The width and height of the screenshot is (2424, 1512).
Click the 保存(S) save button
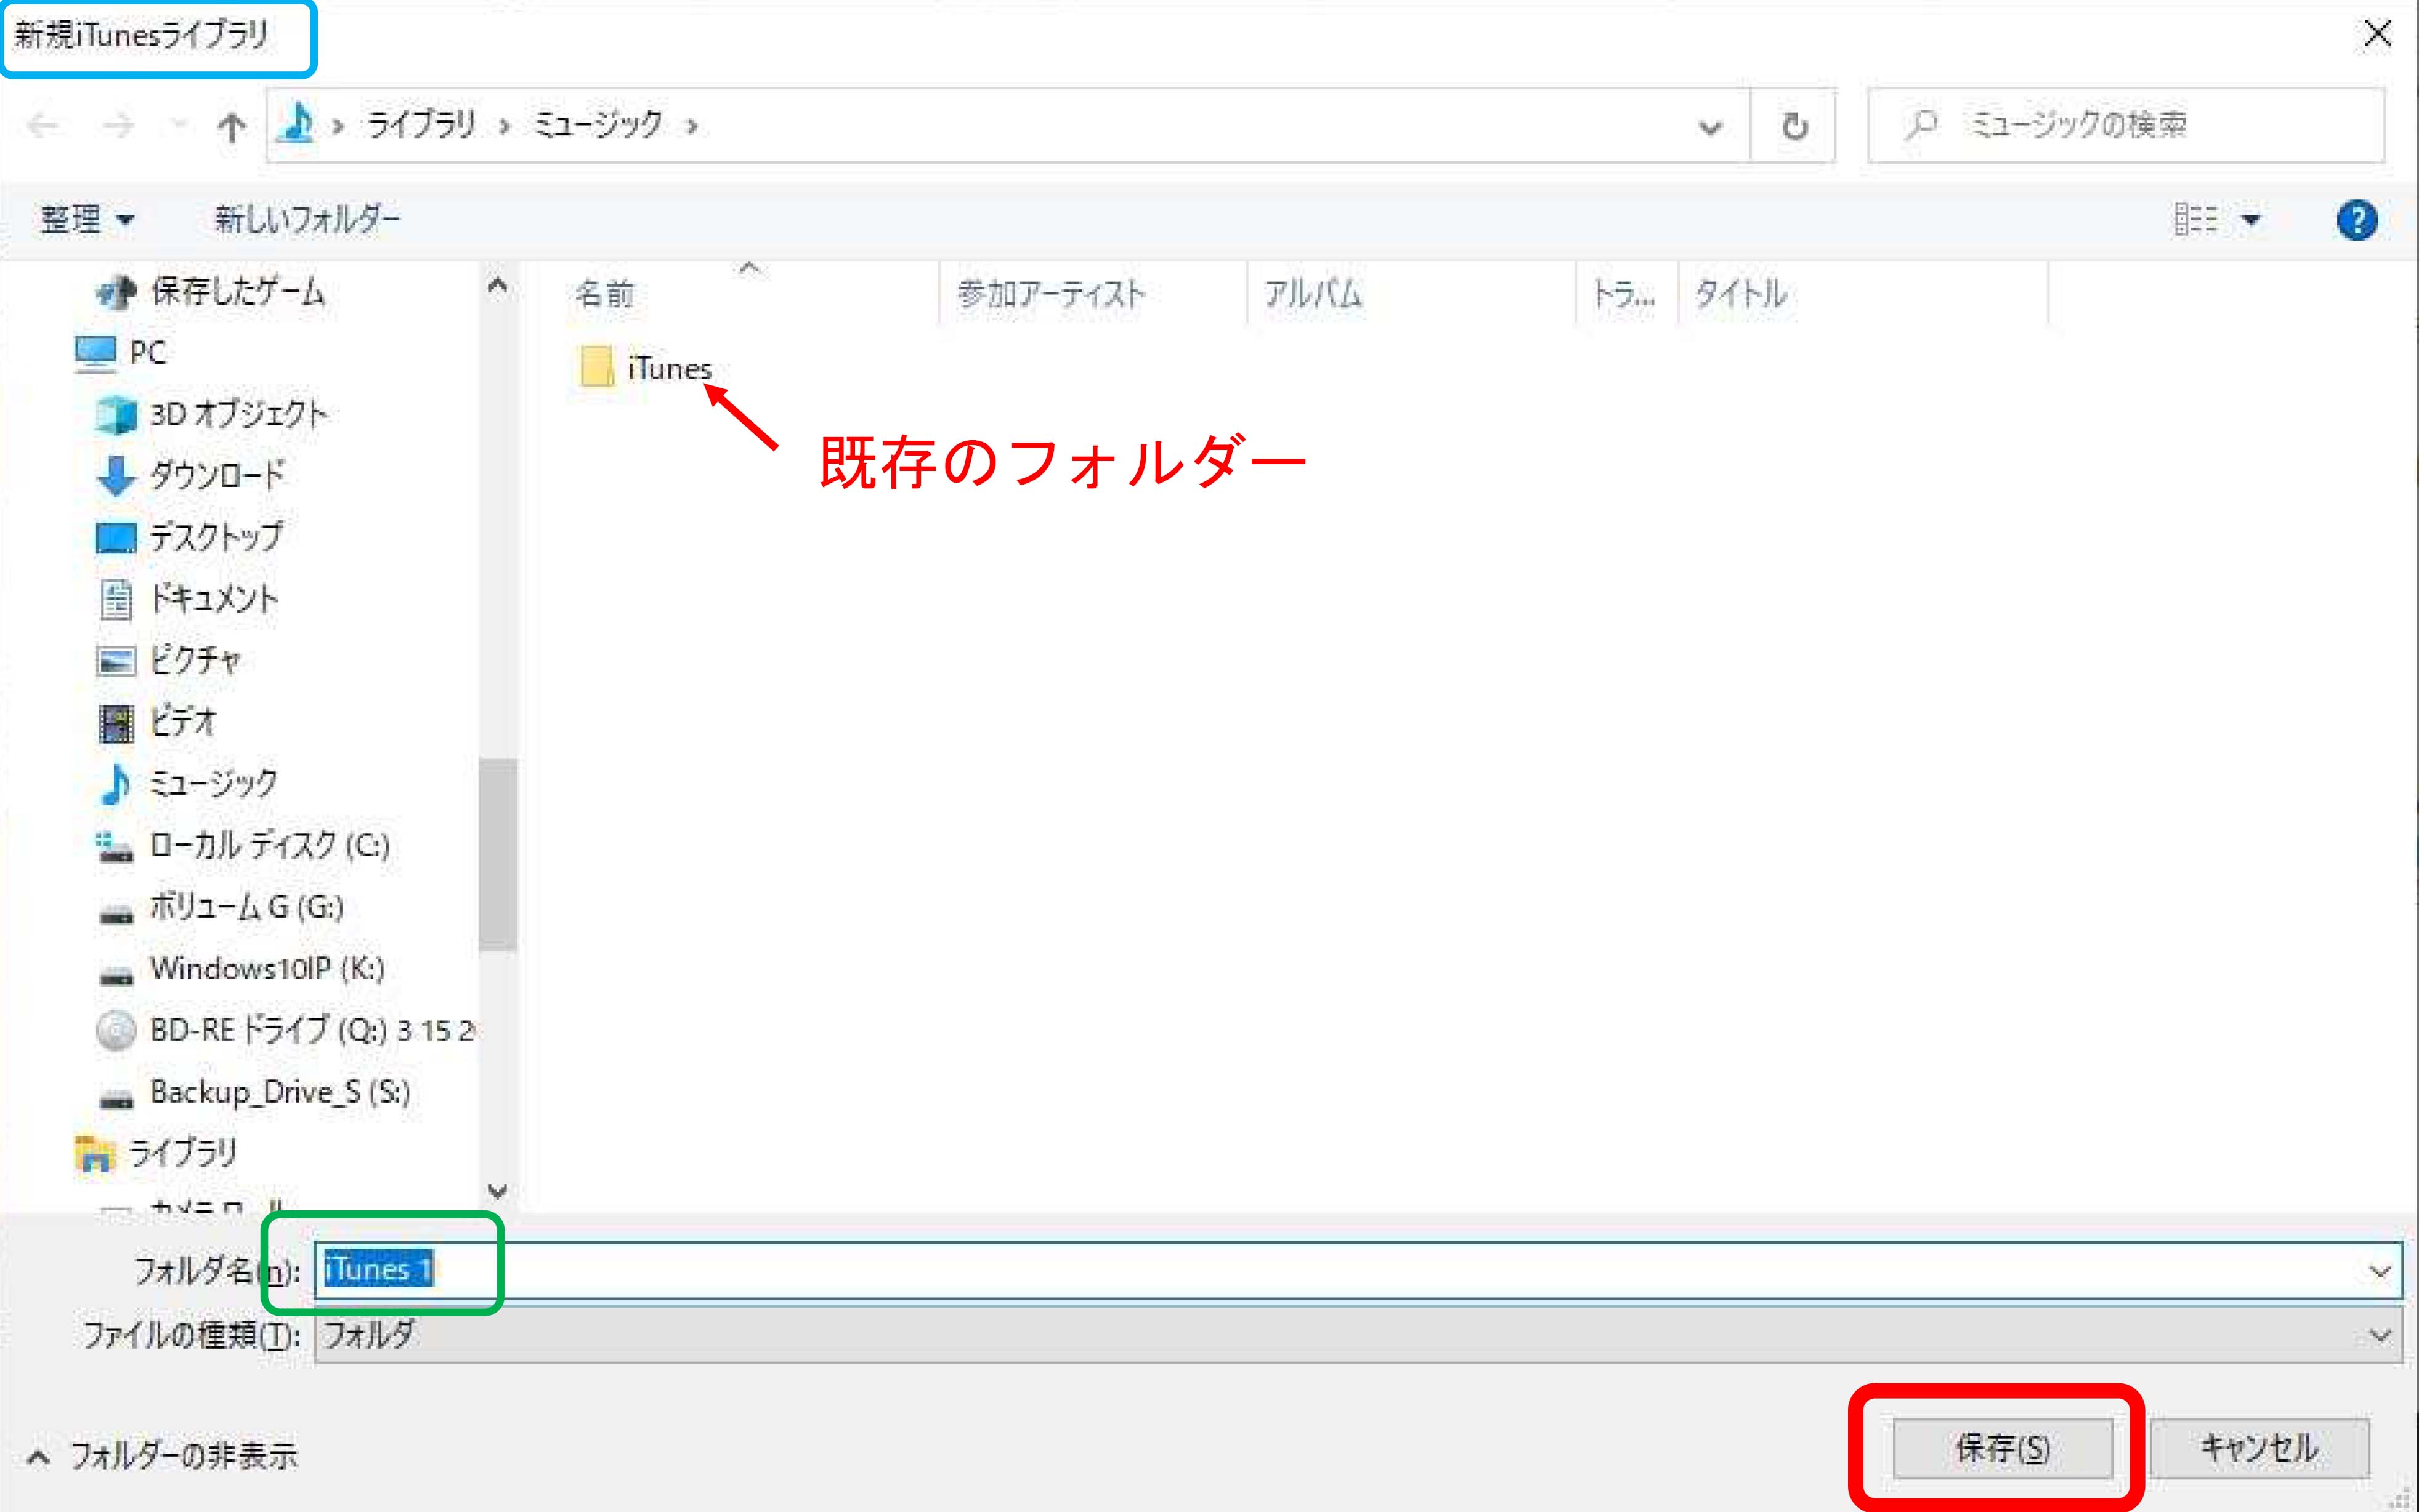coord(2002,1448)
